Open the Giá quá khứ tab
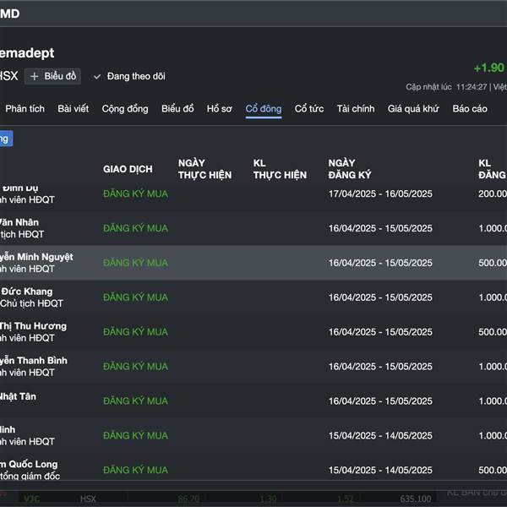Image resolution: width=507 pixels, height=507 pixels. (413, 109)
